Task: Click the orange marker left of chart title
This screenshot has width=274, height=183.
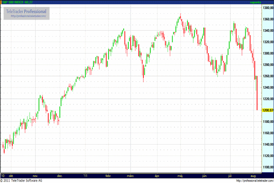Action: click(x=1, y=2)
